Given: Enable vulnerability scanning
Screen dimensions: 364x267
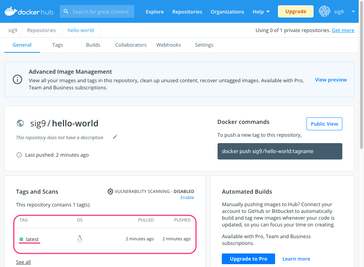Looking at the screenshot, I should [x=187, y=198].
